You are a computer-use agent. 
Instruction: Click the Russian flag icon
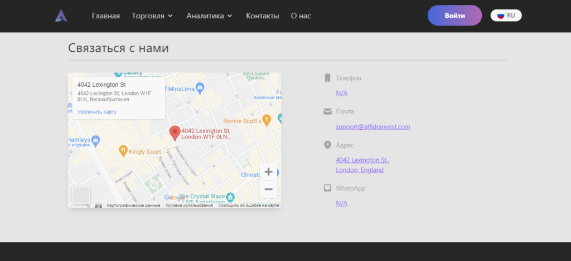click(x=501, y=16)
